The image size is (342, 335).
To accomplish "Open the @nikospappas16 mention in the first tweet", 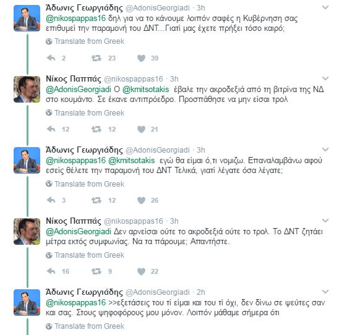I will [75, 19].
